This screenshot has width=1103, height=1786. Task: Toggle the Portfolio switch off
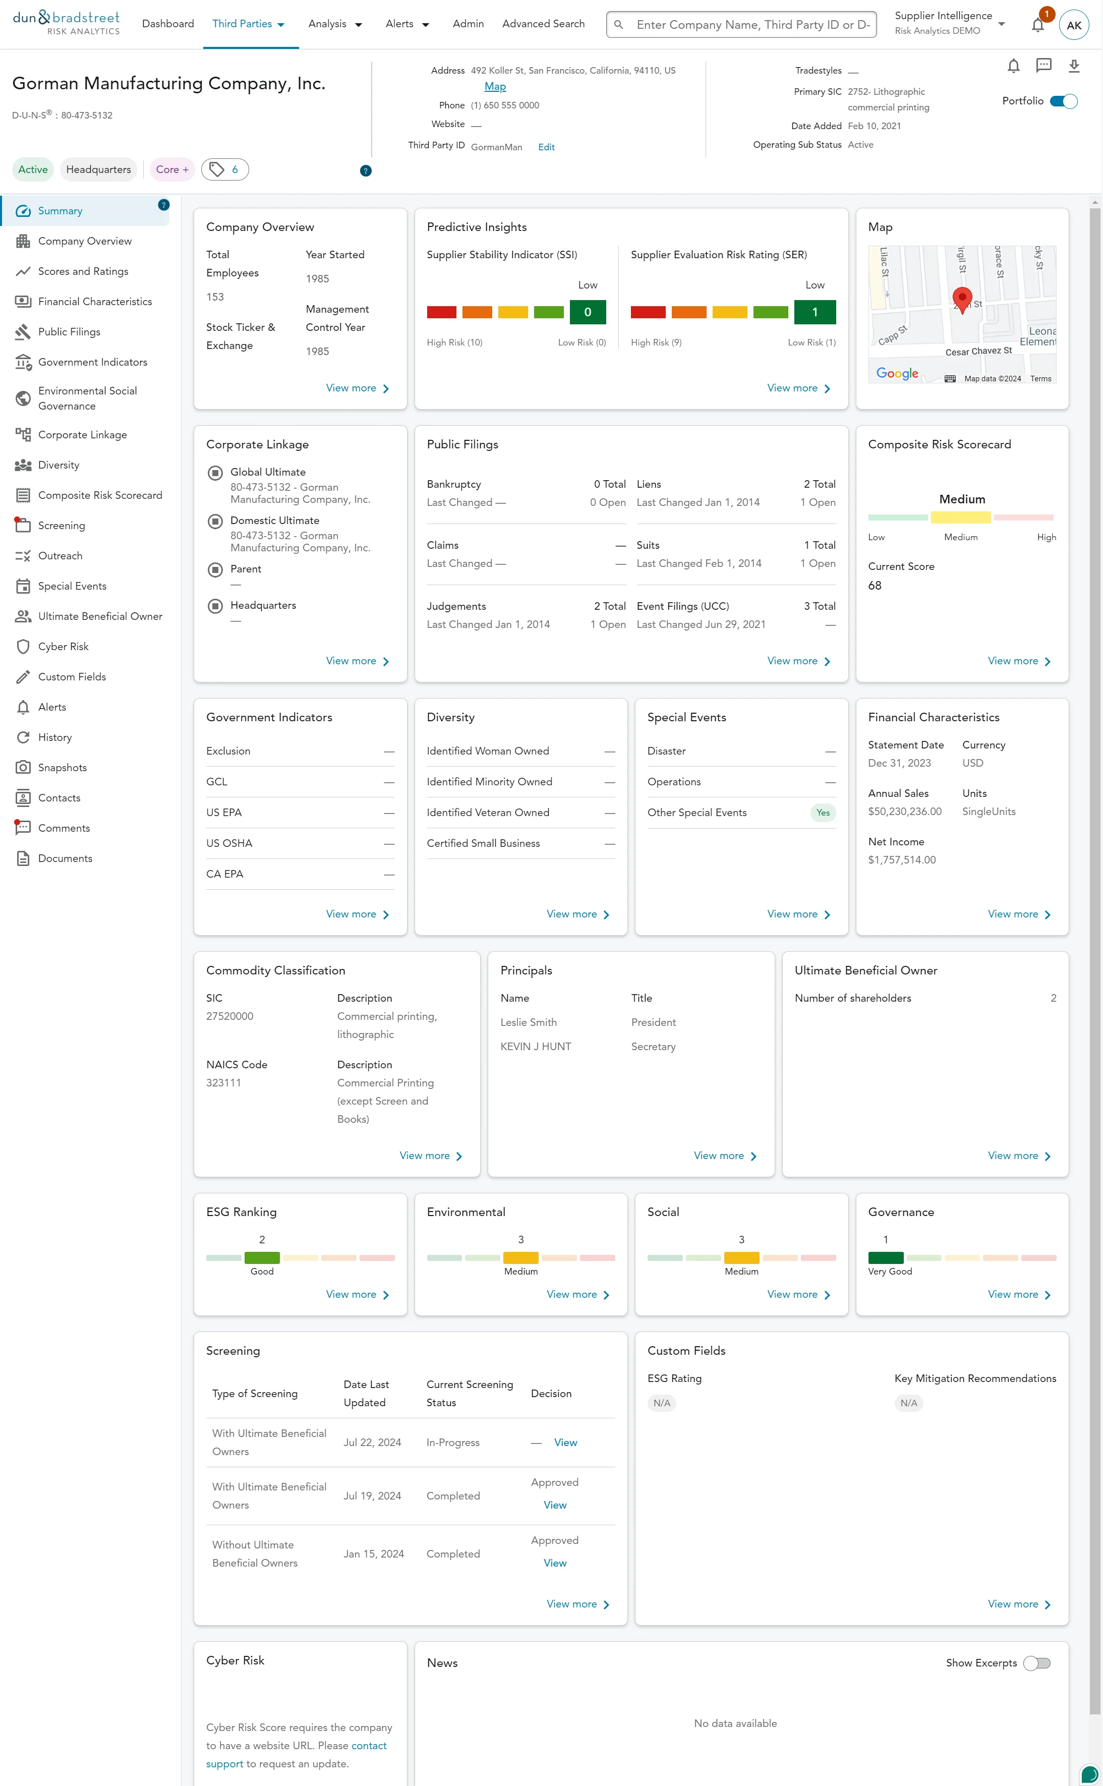pyautogui.click(x=1064, y=101)
